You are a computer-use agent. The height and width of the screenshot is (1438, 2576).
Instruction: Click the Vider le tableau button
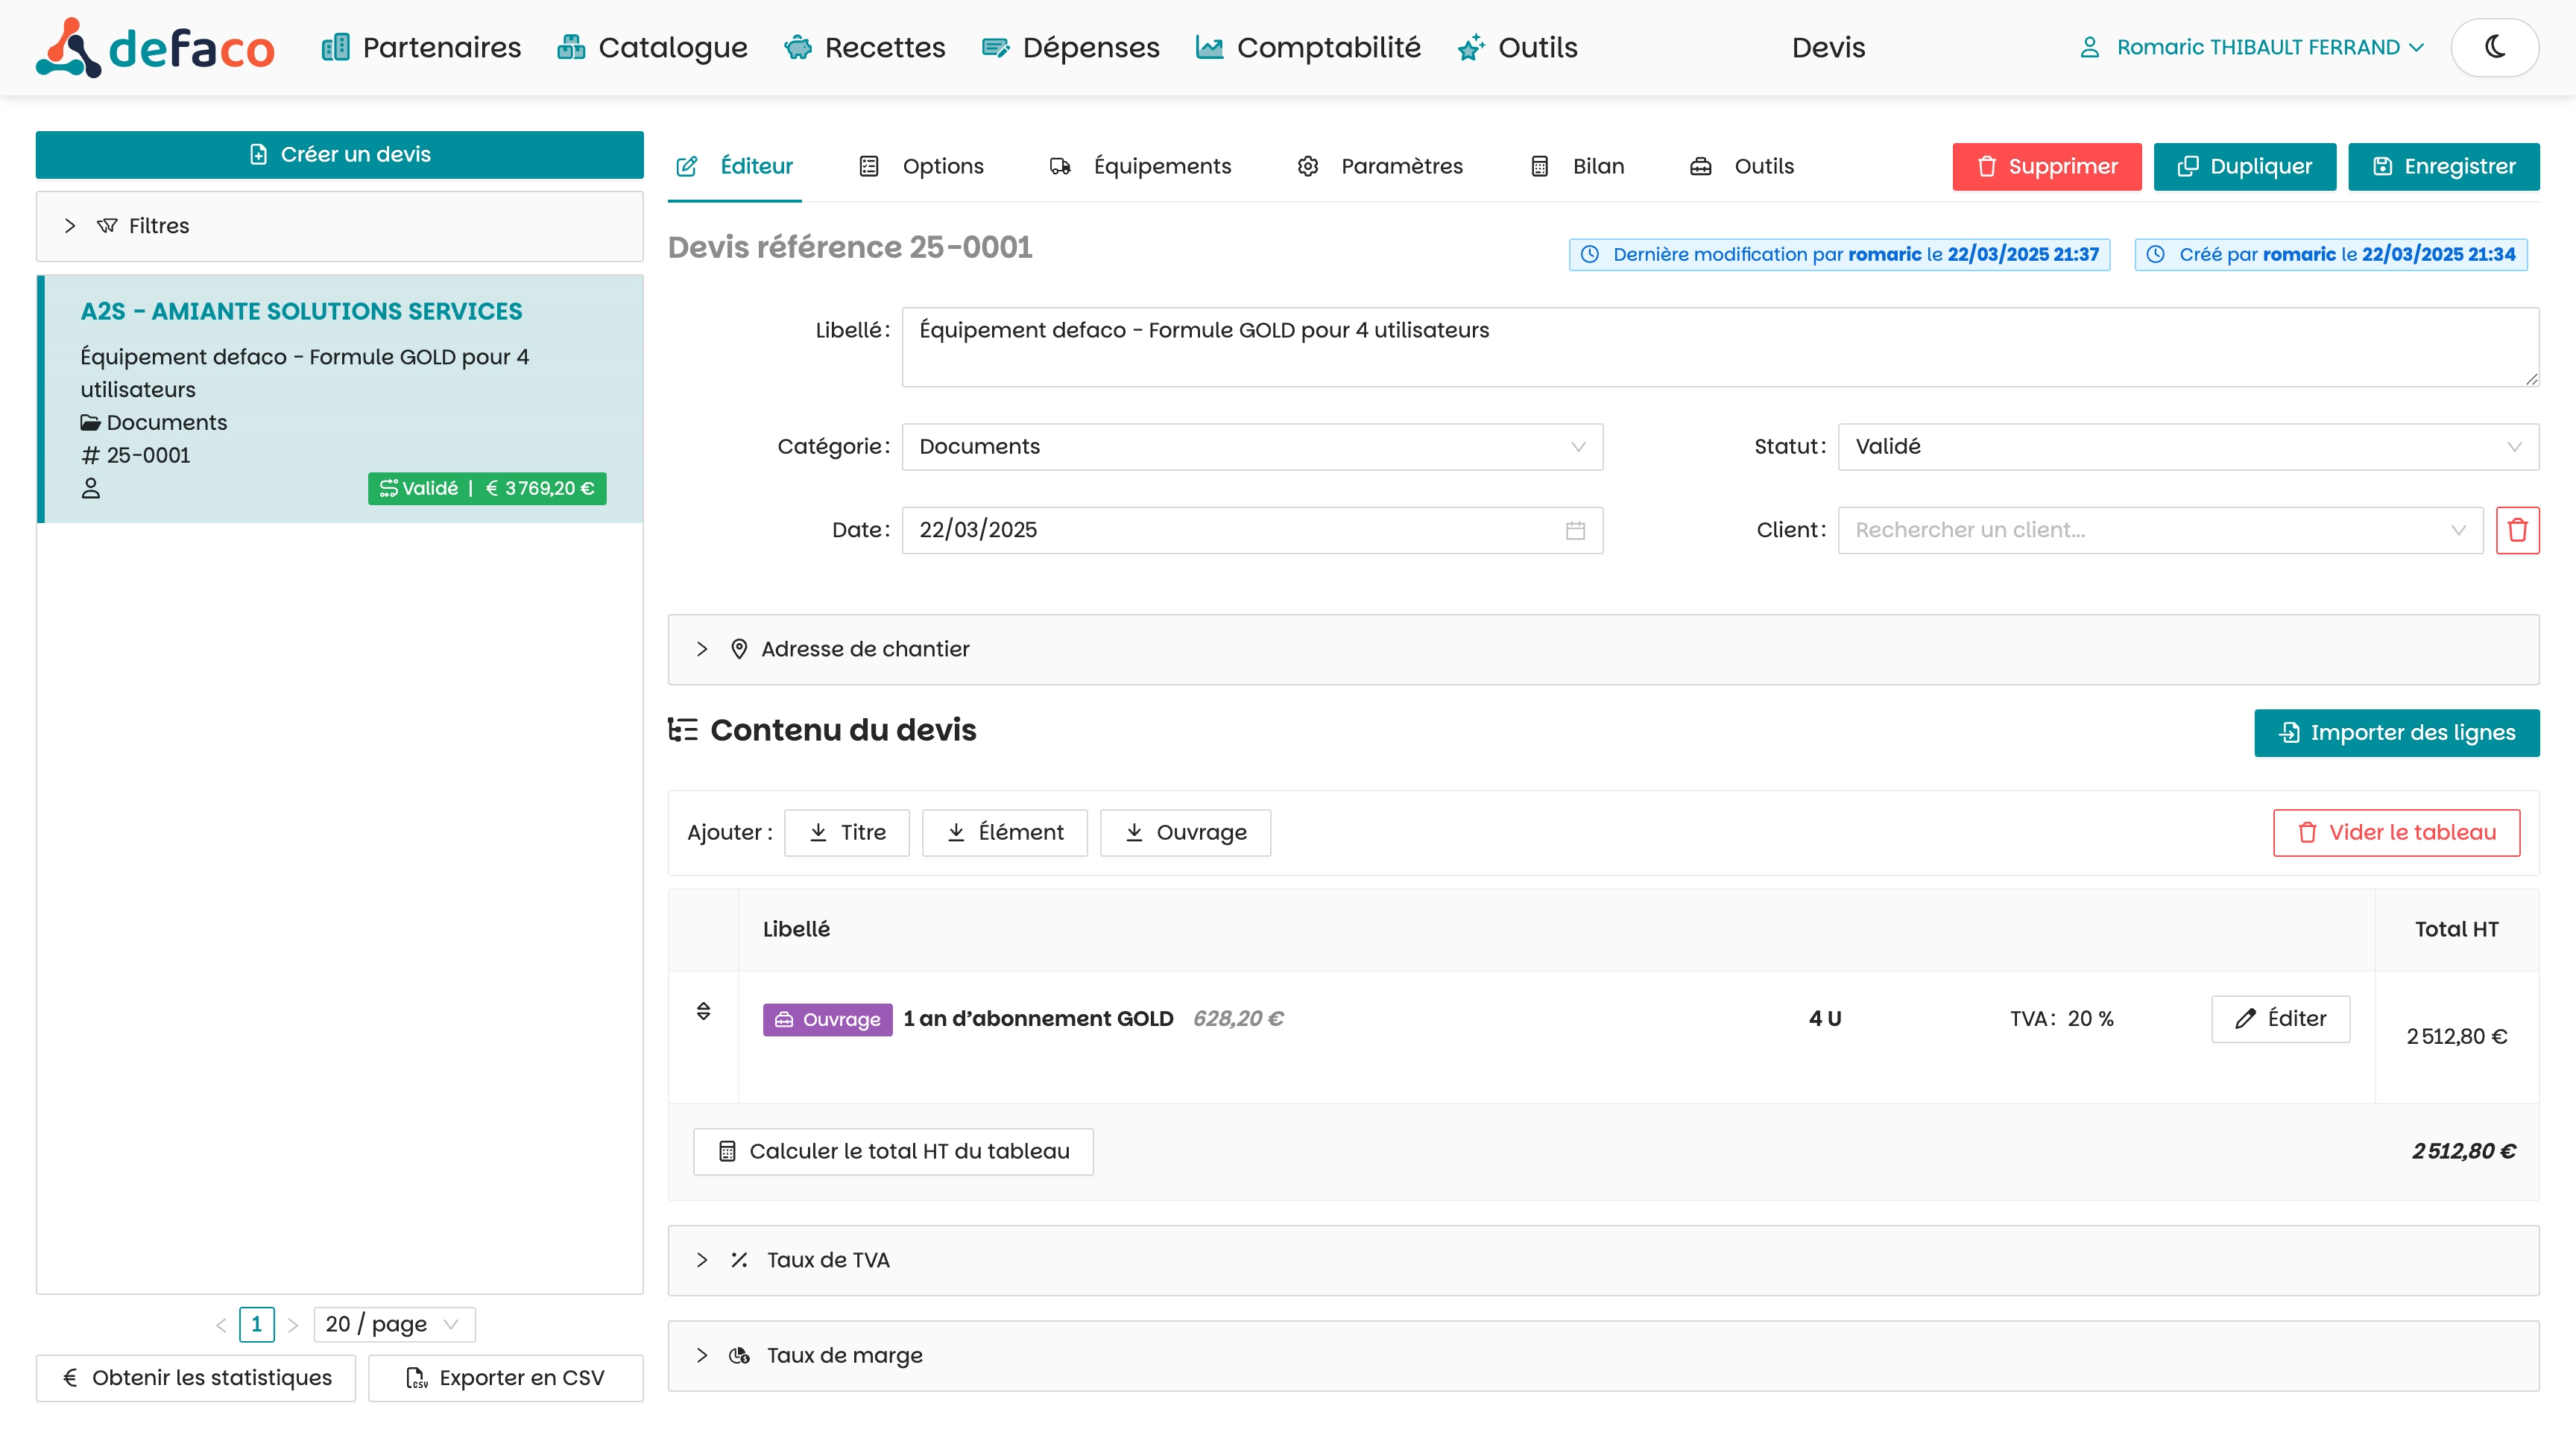[x=2396, y=832]
